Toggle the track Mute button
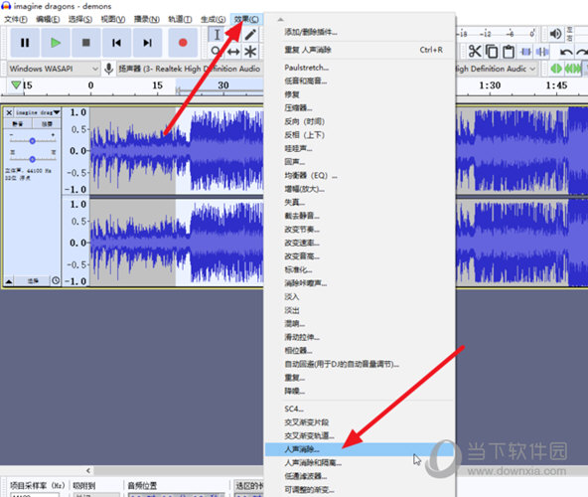Viewport: 588px width, 497px height. (x=18, y=124)
